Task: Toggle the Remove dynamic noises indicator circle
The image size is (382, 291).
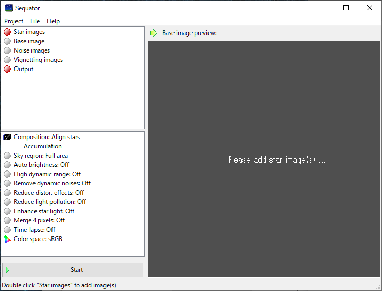Action: pyautogui.click(x=7, y=183)
